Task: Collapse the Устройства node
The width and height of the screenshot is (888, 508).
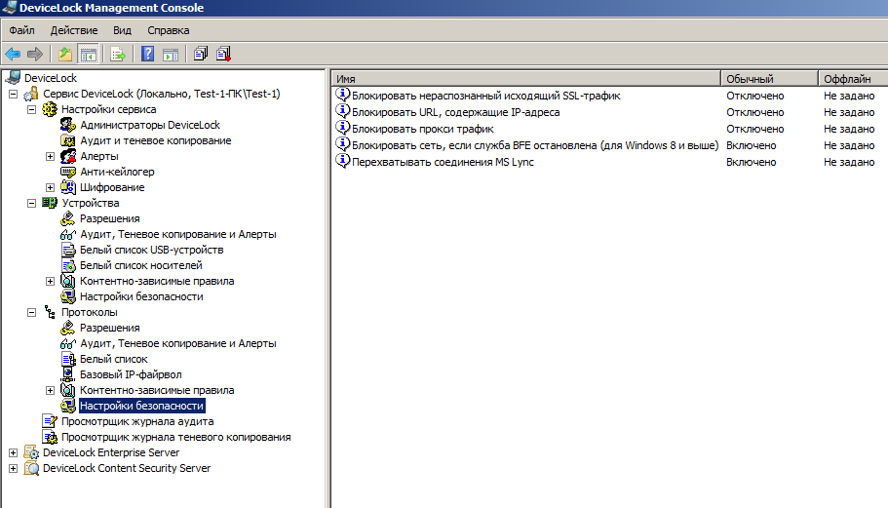Action: coord(32,203)
